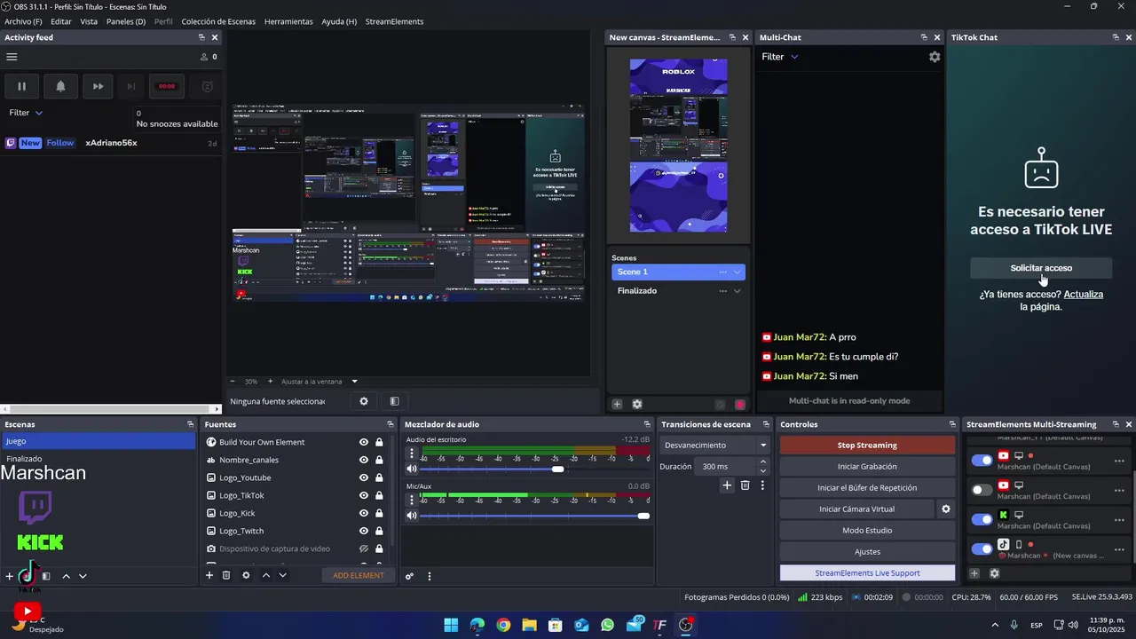Viewport: 1136px width, 639px height.
Task: Click Stop Streaming button
Action: [x=867, y=445]
